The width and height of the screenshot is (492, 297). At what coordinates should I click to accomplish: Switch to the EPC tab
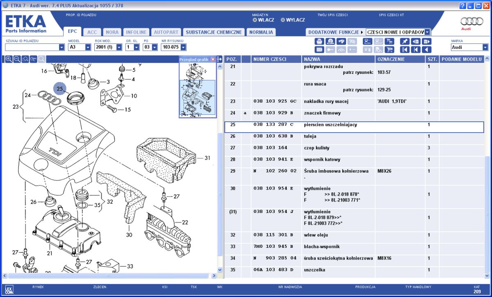(x=73, y=31)
